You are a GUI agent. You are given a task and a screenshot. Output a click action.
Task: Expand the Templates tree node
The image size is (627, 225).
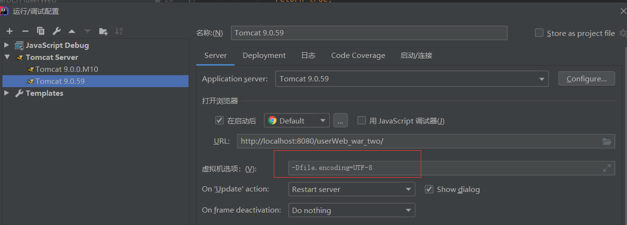(7, 93)
